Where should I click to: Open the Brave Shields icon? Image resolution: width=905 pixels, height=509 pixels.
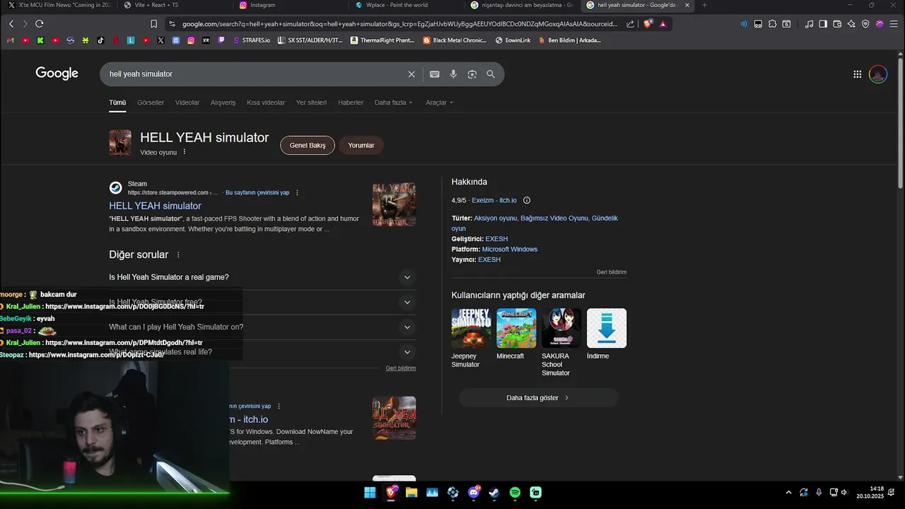648,23
